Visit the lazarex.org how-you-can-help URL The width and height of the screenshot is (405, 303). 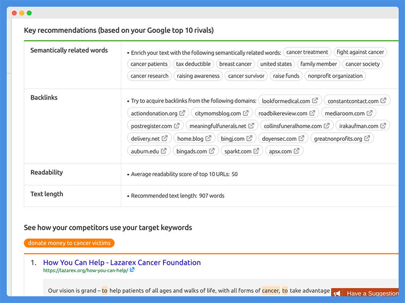tap(86, 271)
